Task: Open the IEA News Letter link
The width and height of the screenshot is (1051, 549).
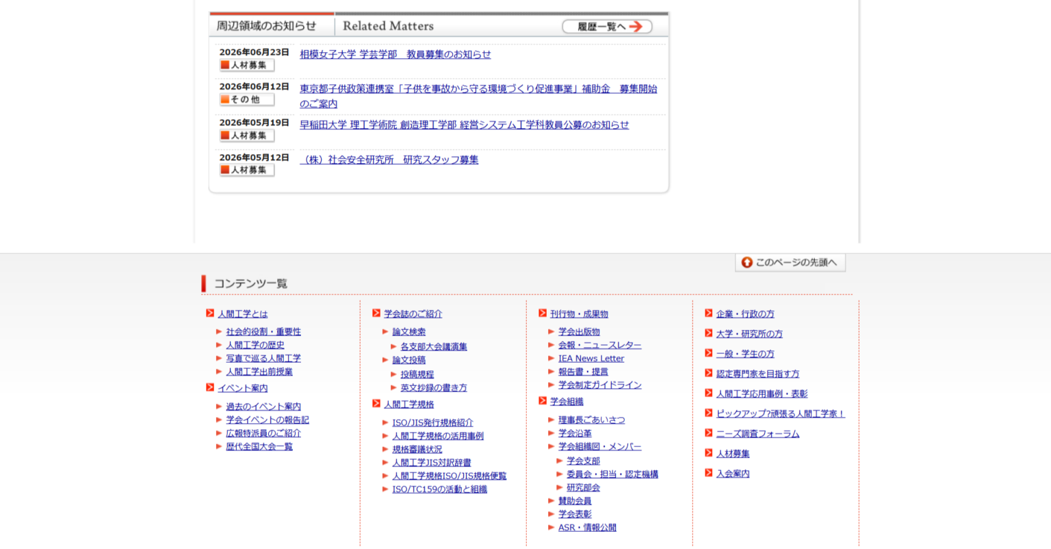Action: coord(591,359)
